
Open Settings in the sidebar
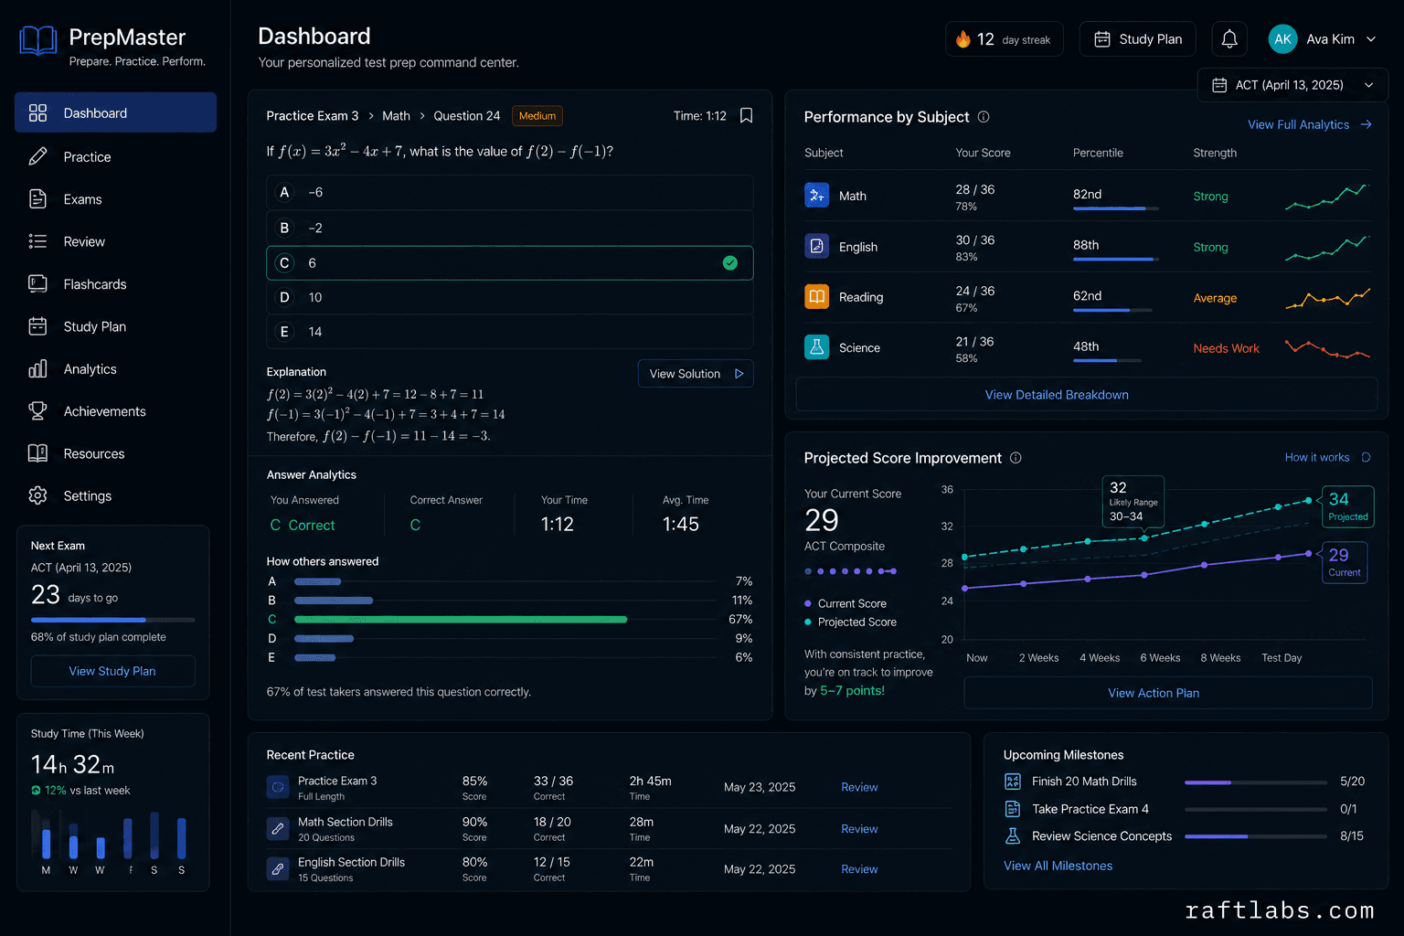point(115,495)
